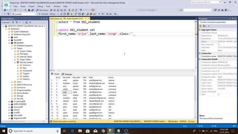Screen dimensions: 238x134
Task: Click the Save icon in toolbar
Action: tap(29, 10)
